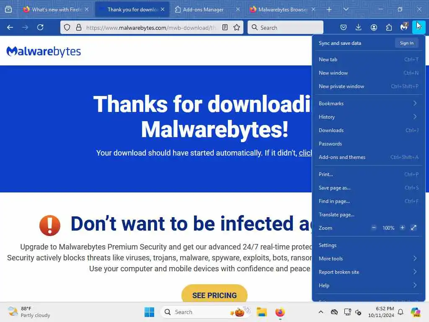Screen dimensions: 429x322
Task: Bookmark this page with the star
Action: pyautogui.click(x=237, y=27)
